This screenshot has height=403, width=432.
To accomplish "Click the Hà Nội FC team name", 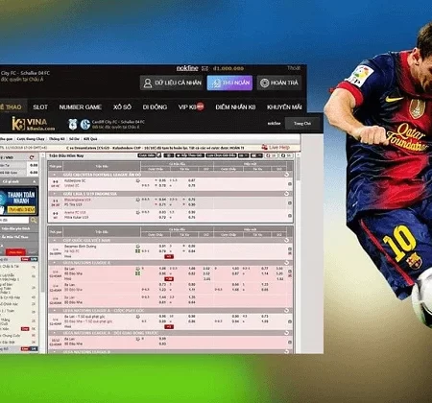I will coord(72,251).
